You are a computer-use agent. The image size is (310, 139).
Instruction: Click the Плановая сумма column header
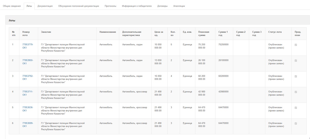coord(204,34)
